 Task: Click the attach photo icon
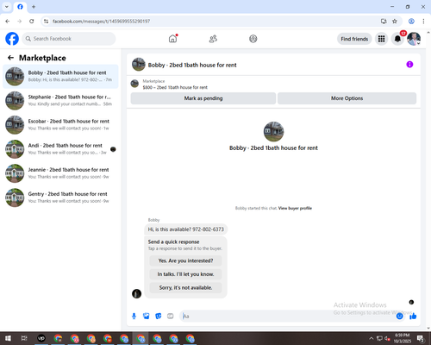coord(147,317)
